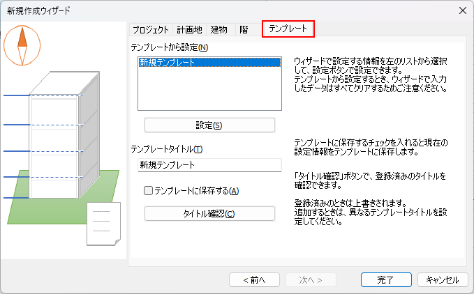Click the タイトル確認(C) button
Image resolution: width=474 pixels, height=294 pixels.
(209, 214)
